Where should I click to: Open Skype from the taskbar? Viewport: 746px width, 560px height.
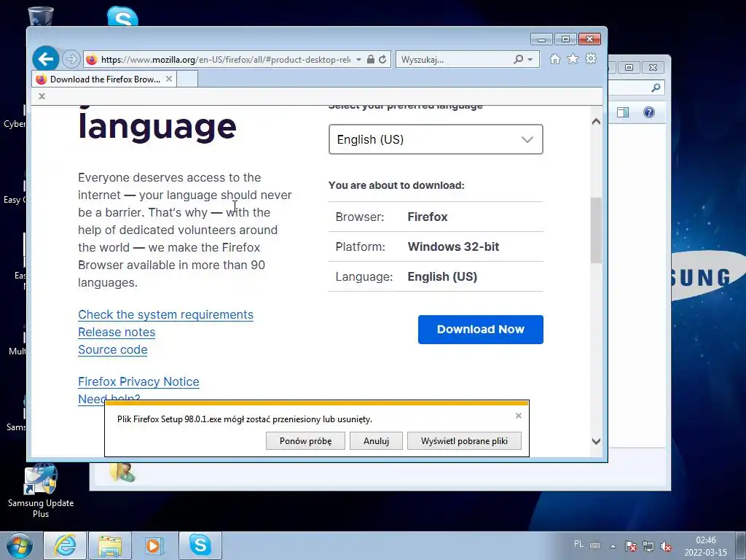[x=200, y=545]
